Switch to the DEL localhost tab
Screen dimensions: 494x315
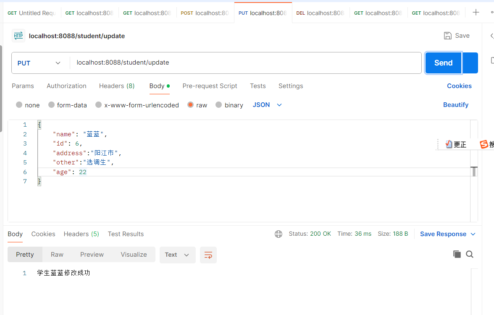pos(321,13)
